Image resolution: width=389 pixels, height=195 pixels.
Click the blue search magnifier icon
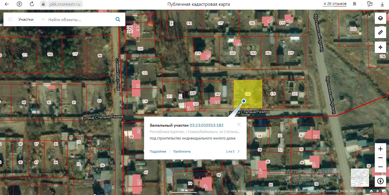[x=118, y=19]
